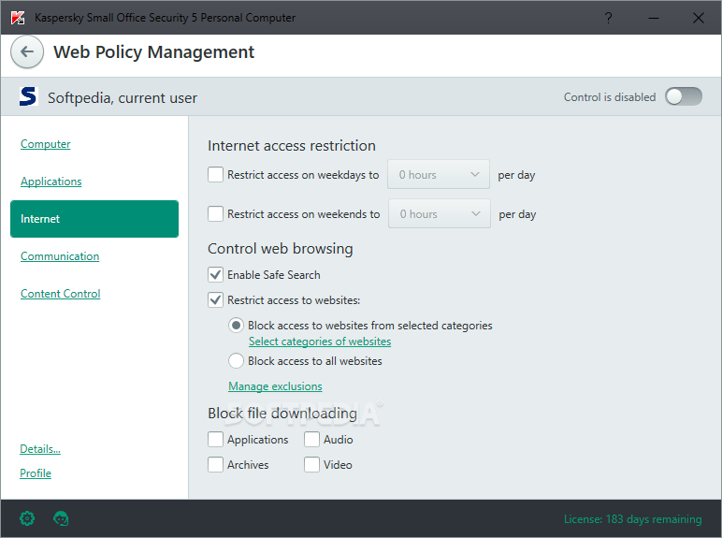Click the Softpedia user avatar icon
Image resolution: width=722 pixels, height=538 pixels.
[x=29, y=96]
